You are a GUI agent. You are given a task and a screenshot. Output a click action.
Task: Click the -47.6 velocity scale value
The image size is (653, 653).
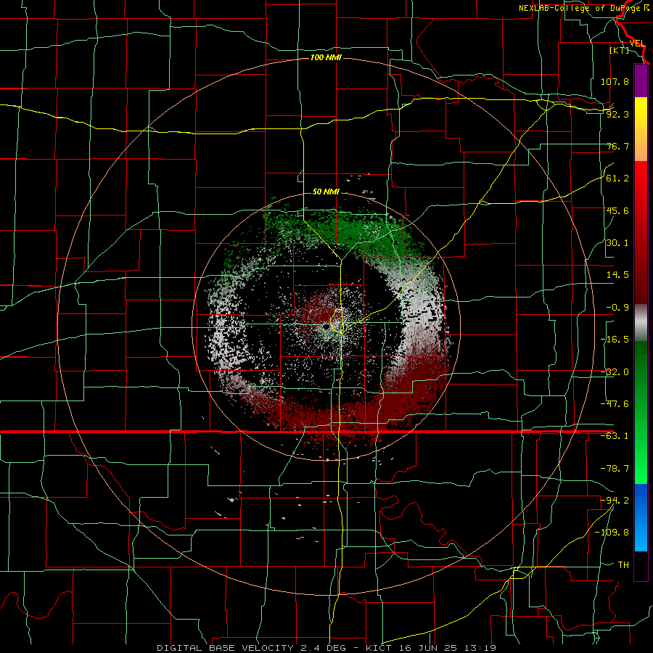(615, 404)
